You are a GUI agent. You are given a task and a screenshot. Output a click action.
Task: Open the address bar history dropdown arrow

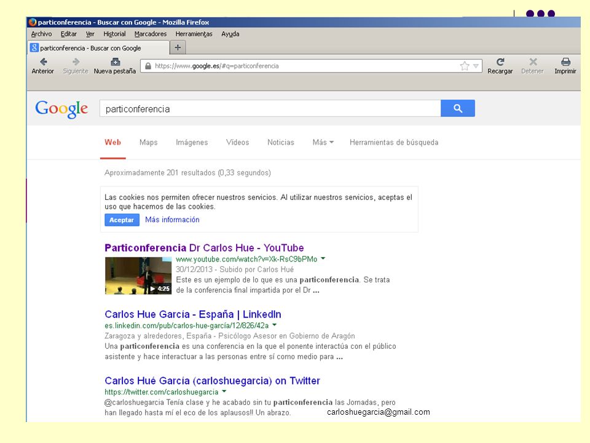[476, 66]
